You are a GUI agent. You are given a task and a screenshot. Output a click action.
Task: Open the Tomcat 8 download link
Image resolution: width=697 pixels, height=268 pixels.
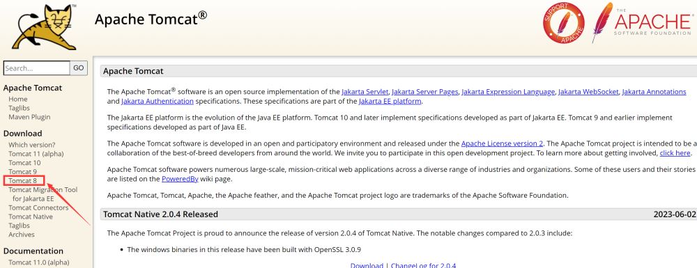(23, 180)
